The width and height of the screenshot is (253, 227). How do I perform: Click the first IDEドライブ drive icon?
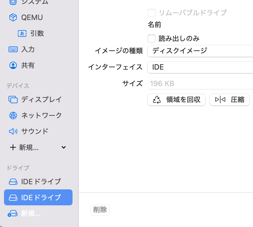point(13,182)
